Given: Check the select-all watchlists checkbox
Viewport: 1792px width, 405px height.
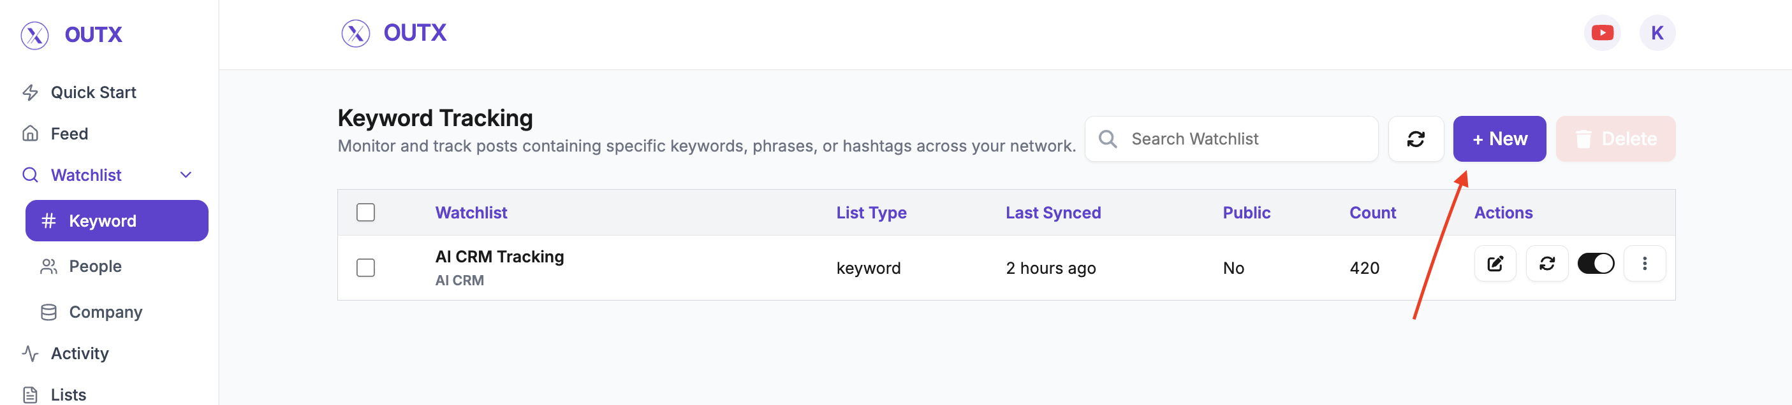Looking at the screenshot, I should [x=365, y=212].
